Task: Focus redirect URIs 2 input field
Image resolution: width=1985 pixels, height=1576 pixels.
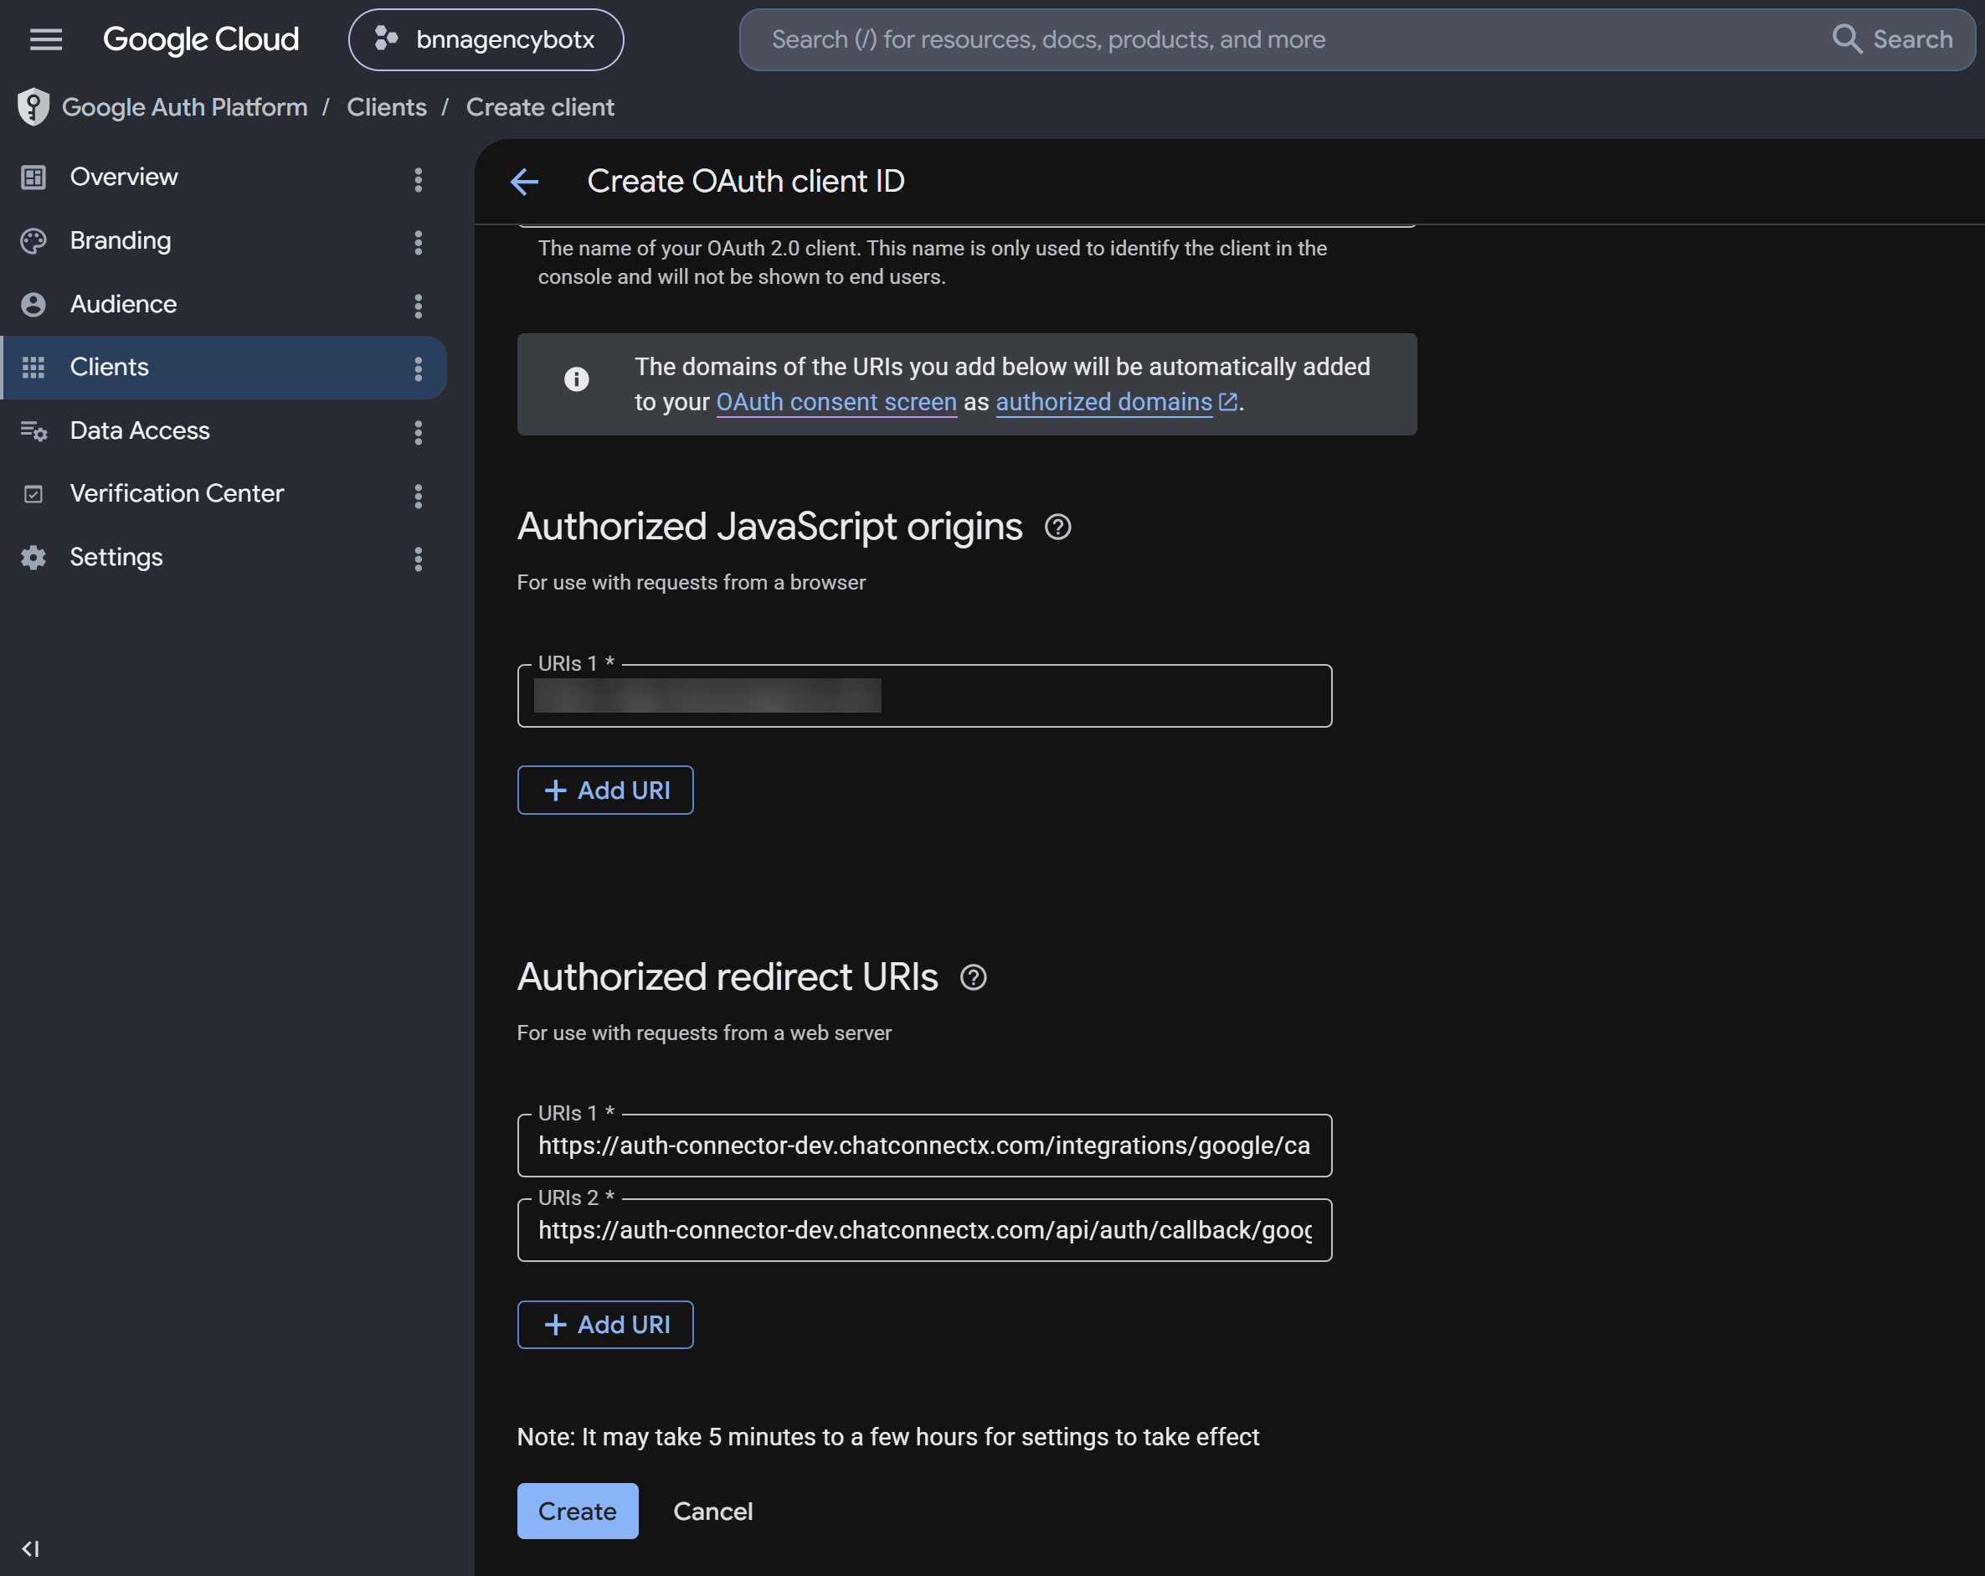Action: [924, 1229]
